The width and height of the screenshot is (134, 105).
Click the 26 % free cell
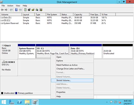(103, 23)
